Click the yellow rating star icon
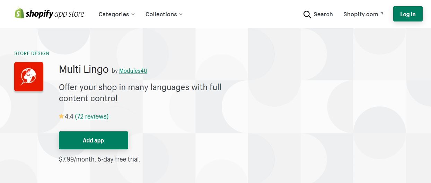The width and height of the screenshot is (431, 183). [61, 116]
